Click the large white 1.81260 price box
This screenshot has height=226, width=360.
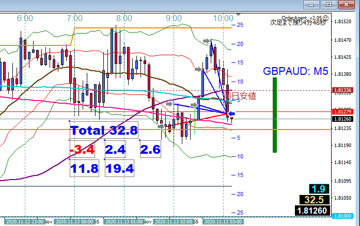coord(312,211)
